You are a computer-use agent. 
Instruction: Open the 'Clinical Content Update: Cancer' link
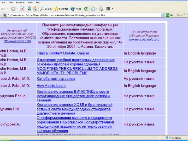tap(63, 53)
